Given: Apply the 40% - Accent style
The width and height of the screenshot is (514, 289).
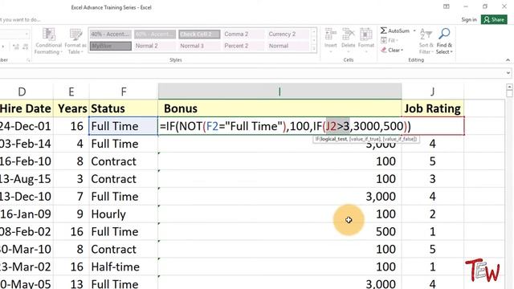Looking at the screenshot, I should click(x=111, y=34).
